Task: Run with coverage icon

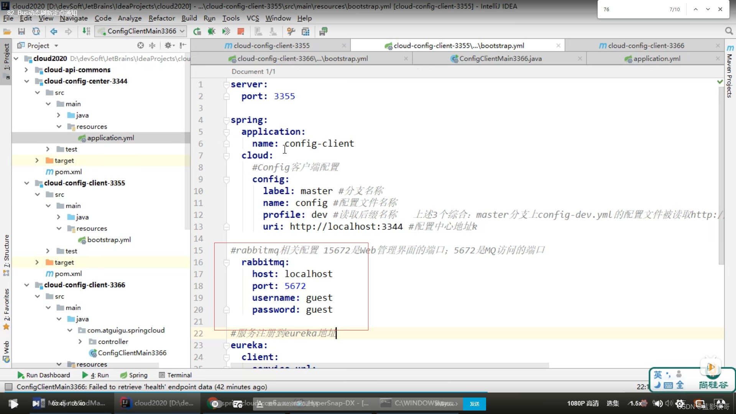Action: [226, 31]
